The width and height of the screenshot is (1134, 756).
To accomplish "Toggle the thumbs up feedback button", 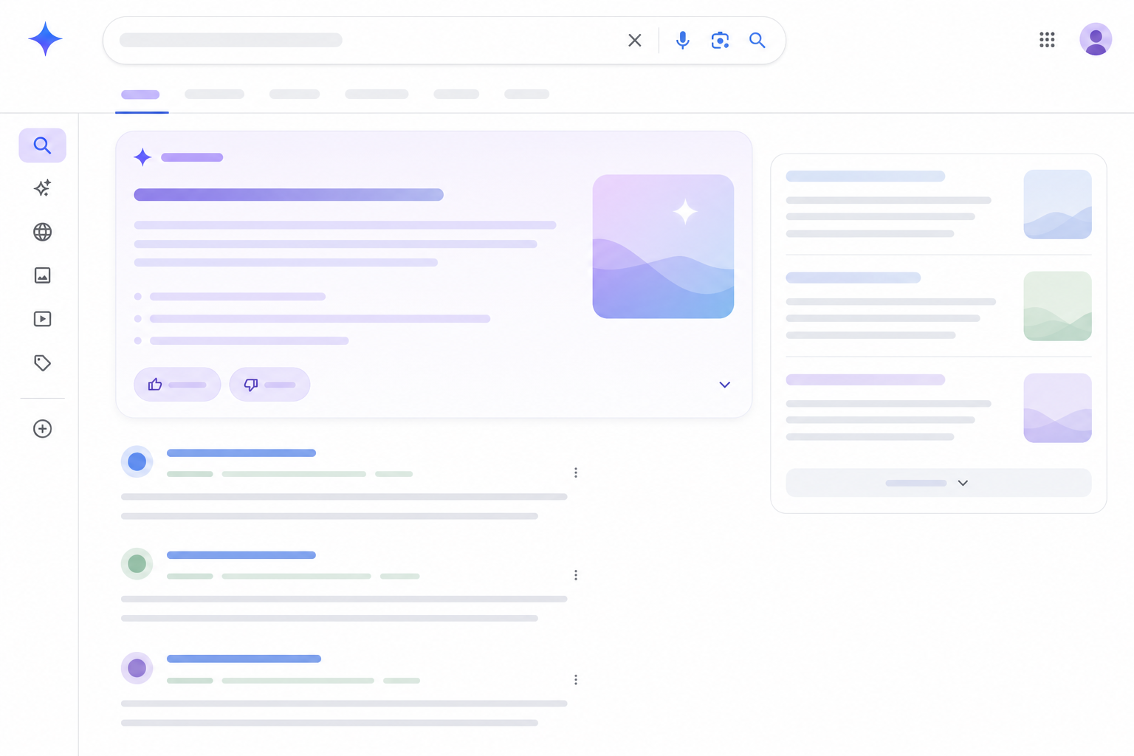I will (177, 385).
